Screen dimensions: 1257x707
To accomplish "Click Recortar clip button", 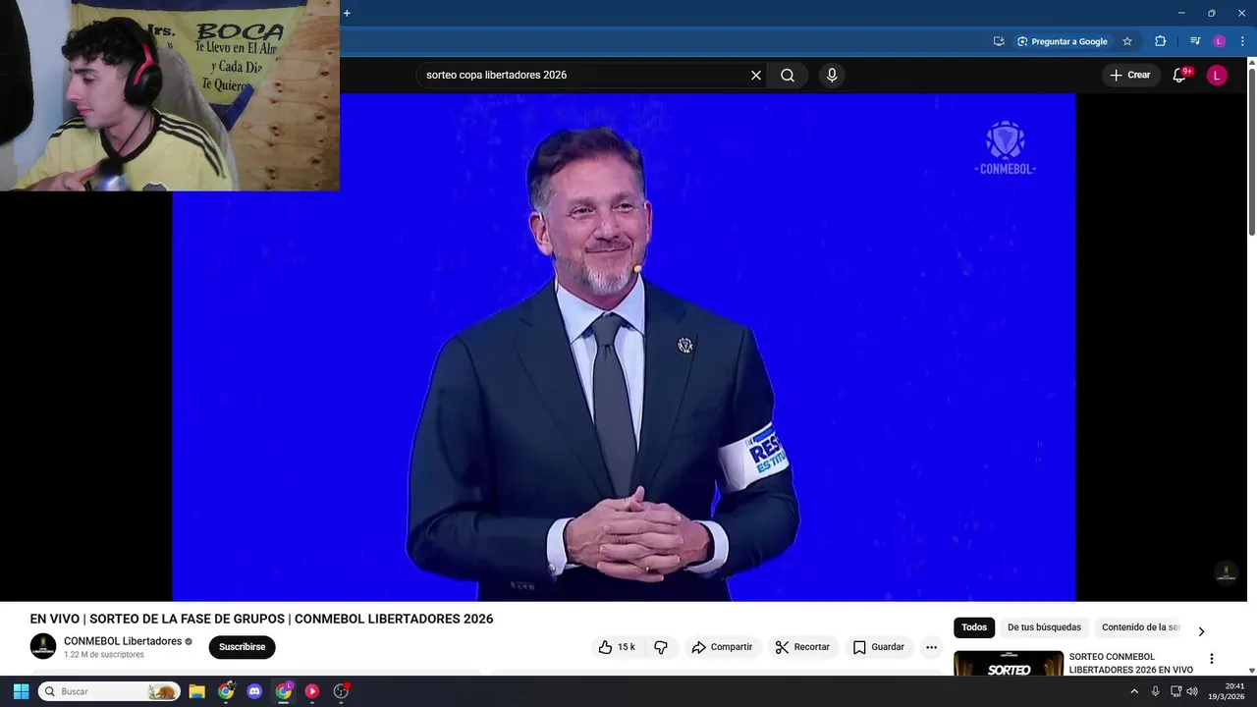I will coord(802,647).
